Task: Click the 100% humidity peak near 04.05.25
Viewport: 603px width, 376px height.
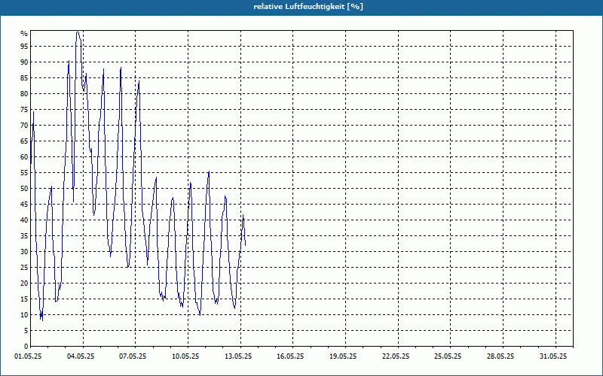Action: click(78, 32)
